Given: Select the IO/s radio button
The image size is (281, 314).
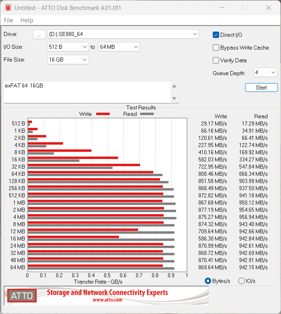Looking at the screenshot, I should click(x=241, y=281).
